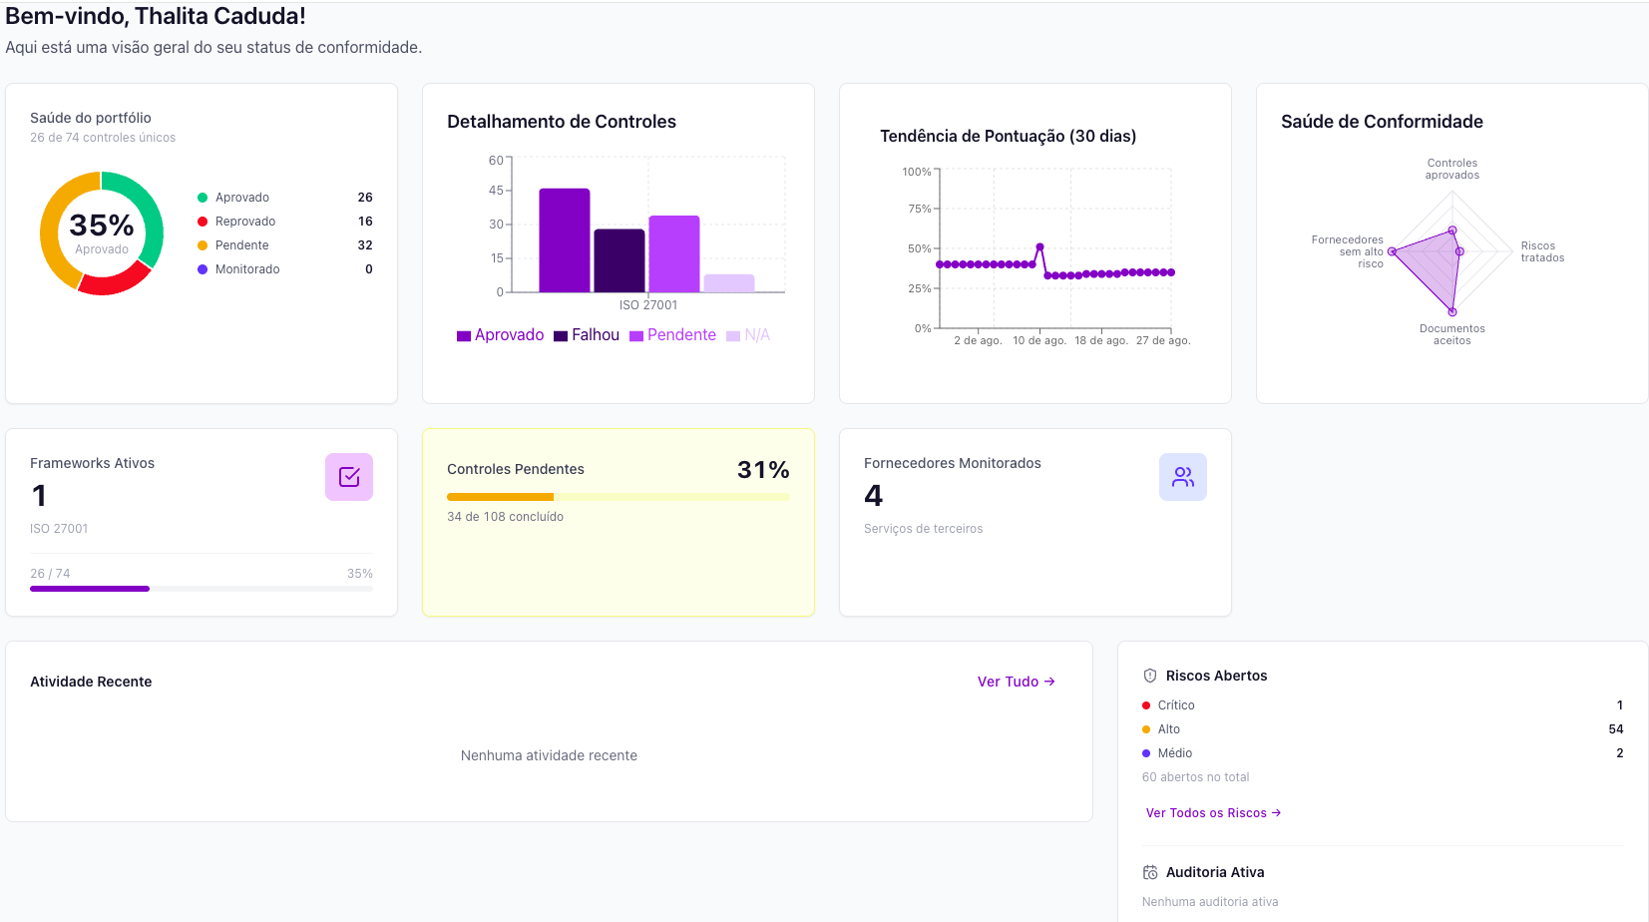This screenshot has height=922, width=1649.
Task: Click the 35% Aprovado donut chart
Action: (x=102, y=233)
